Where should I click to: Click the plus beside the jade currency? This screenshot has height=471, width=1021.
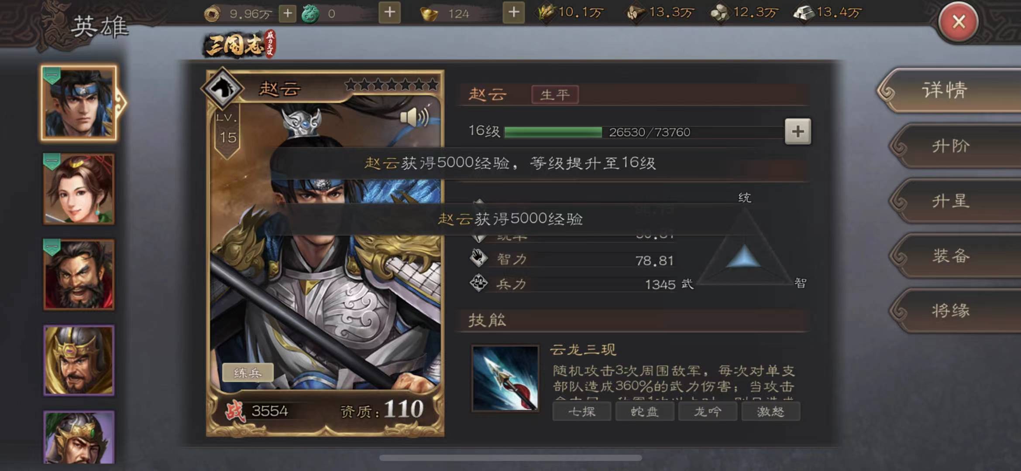pyautogui.click(x=390, y=12)
